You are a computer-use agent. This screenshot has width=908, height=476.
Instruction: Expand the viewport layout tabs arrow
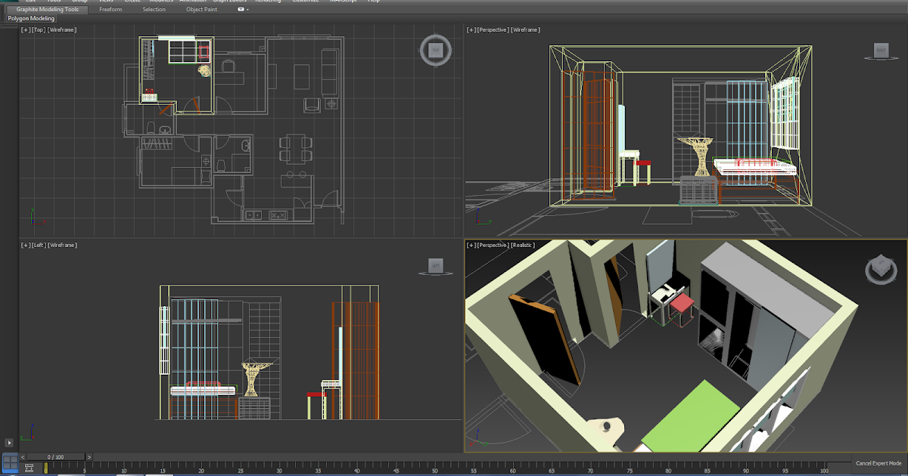9,442
